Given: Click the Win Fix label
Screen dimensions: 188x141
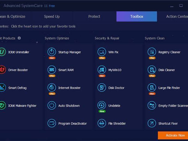Looking at the screenshot, I should click(113, 52).
